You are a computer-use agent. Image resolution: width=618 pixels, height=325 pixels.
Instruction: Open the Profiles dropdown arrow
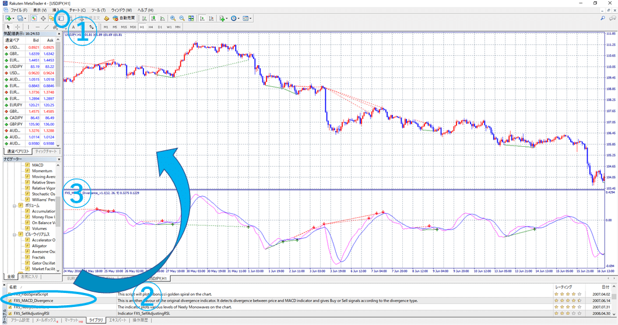26,18
